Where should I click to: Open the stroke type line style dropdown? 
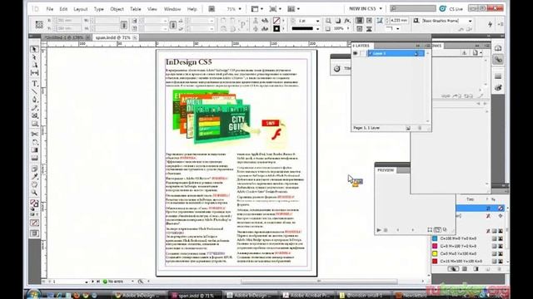click(x=318, y=29)
